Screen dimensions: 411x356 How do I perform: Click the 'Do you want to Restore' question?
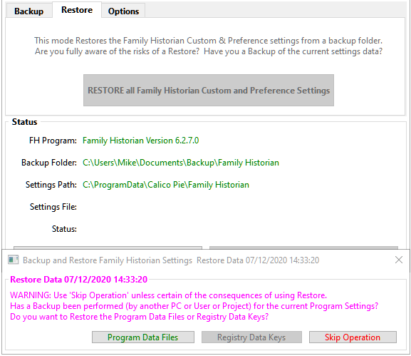click(139, 317)
